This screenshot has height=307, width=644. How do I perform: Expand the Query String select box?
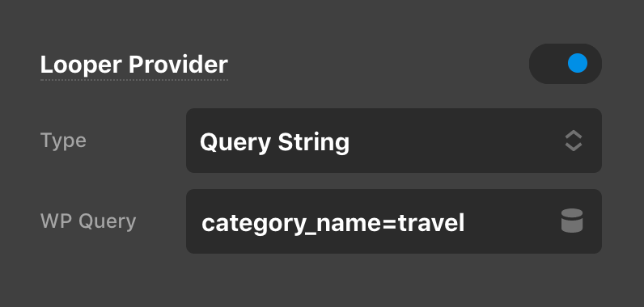tap(394, 141)
